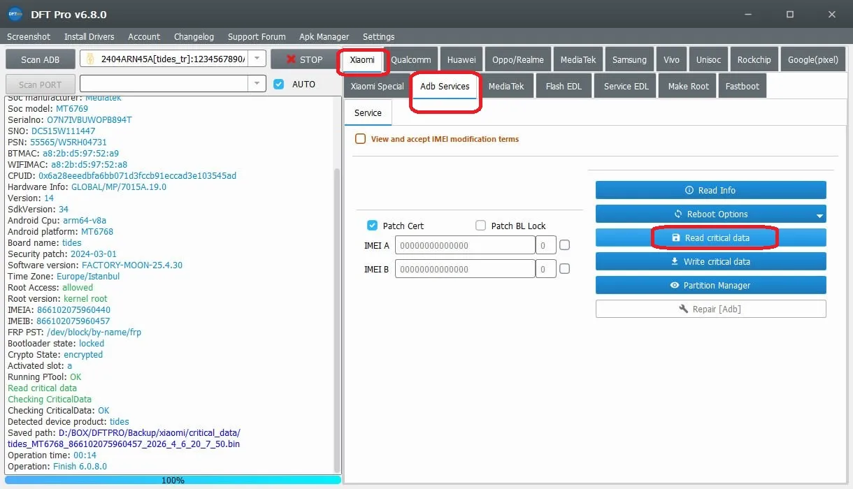The image size is (853, 489).
Task: Click the refresh icon on Reboot Options
Action: (678, 214)
